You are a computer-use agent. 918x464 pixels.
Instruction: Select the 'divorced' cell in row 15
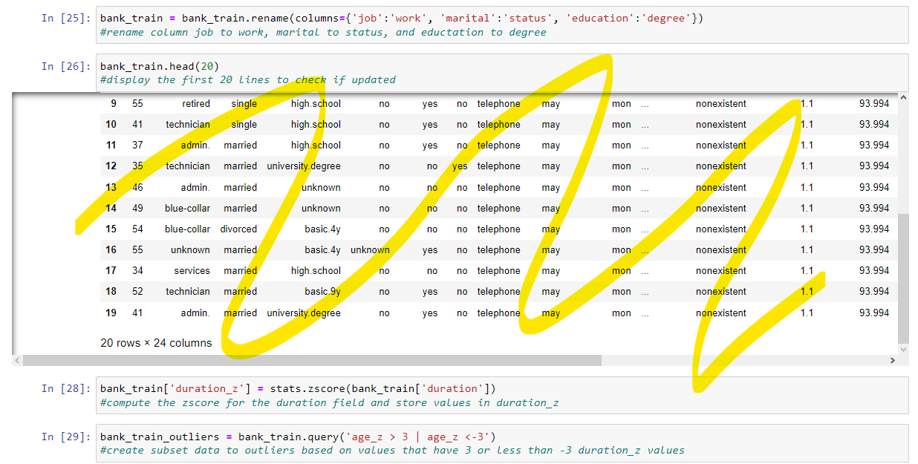[x=238, y=229]
